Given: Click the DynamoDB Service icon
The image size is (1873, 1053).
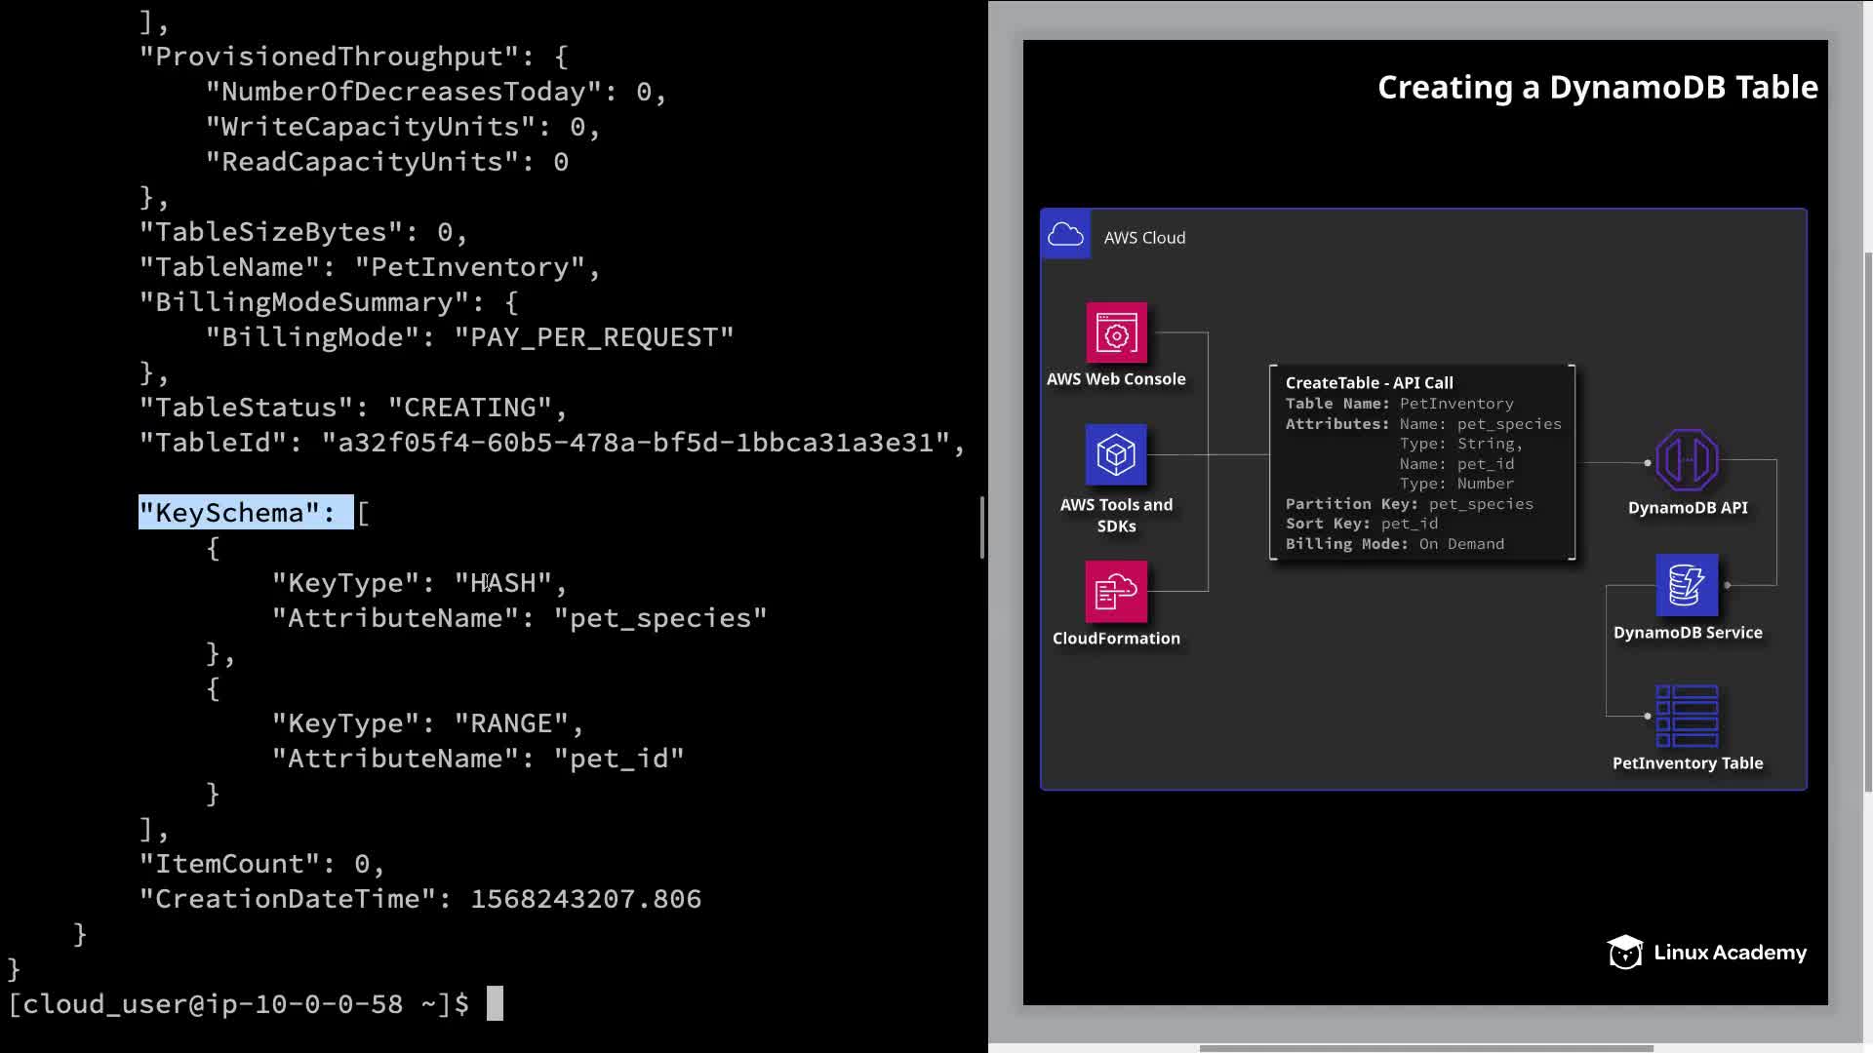Looking at the screenshot, I should point(1687,585).
